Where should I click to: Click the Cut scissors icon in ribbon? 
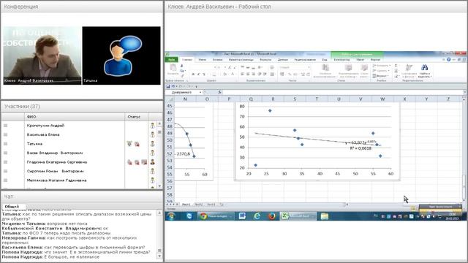click(181, 66)
